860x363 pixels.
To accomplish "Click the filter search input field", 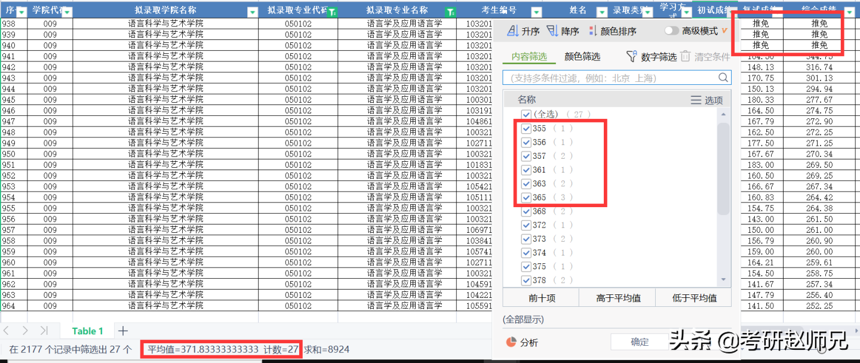I will (609, 77).
